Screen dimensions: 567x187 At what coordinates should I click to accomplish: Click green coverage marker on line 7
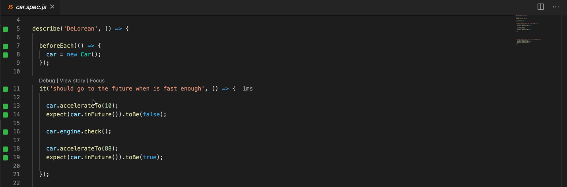[6, 46]
